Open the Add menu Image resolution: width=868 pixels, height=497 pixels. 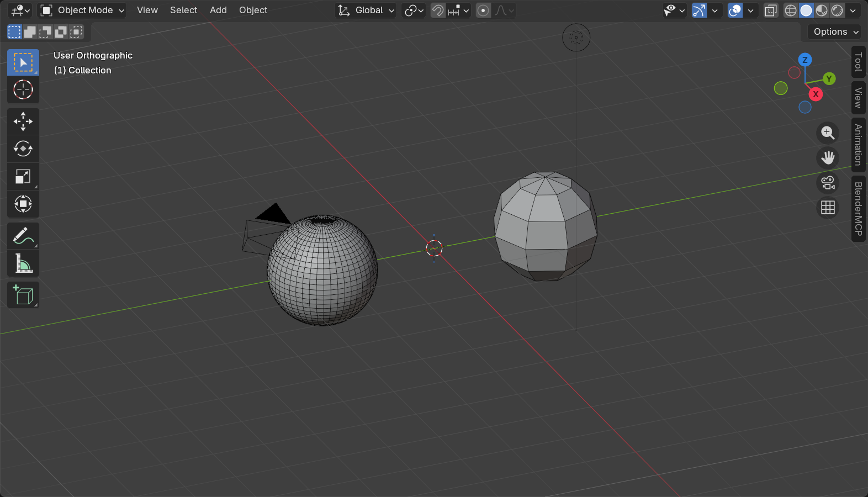coord(218,10)
